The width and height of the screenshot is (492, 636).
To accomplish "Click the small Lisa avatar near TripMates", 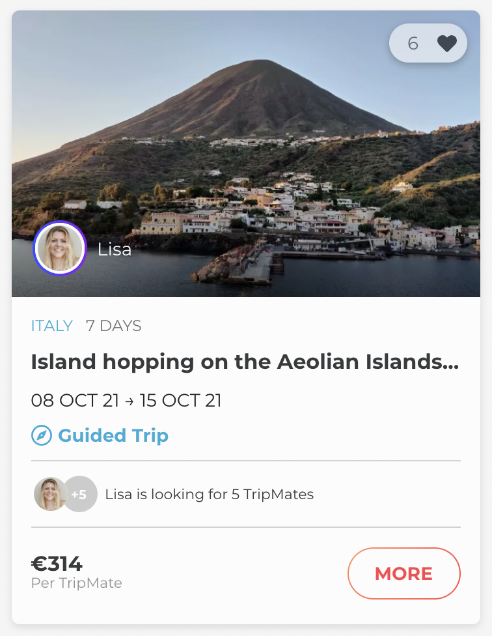I will coord(50,494).
